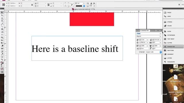Click the opacity 100% field
Screen dimensions: 184x103
[91, 6]
